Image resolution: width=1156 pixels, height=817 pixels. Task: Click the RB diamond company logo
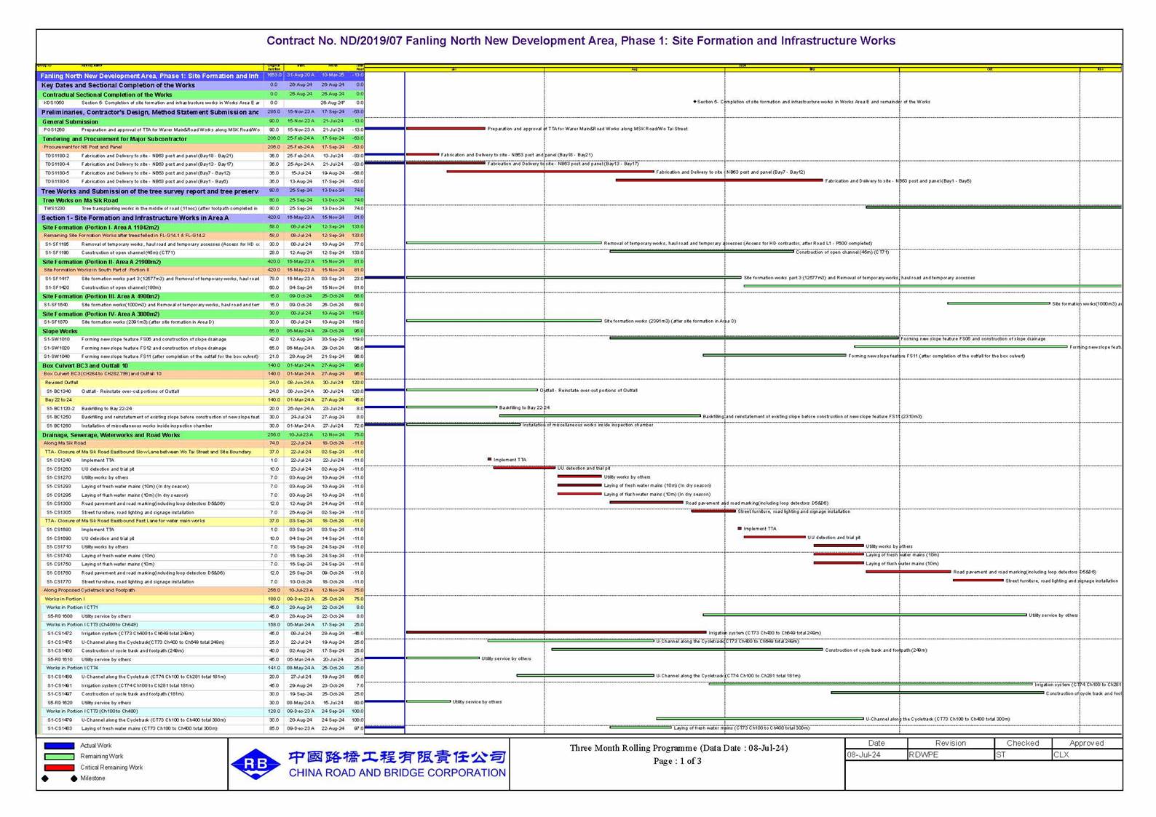(x=256, y=764)
